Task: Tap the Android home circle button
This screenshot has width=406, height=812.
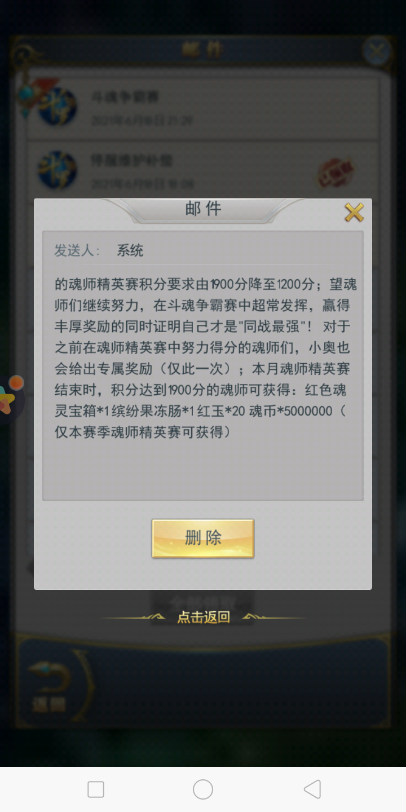Action: click(x=203, y=789)
